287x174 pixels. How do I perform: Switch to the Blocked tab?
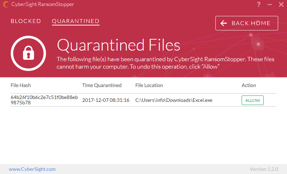point(26,21)
